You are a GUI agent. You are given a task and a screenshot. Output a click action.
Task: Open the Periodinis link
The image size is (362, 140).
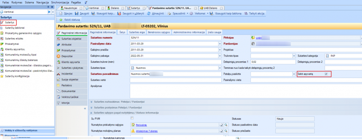tap(141, 125)
